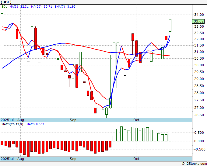Click the 32.00 price axis label
Viewport: 207px width, 166px height.
[199, 39]
